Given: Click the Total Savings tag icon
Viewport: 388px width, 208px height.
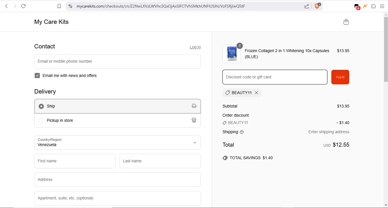Looking at the screenshot, I should (x=225, y=158).
